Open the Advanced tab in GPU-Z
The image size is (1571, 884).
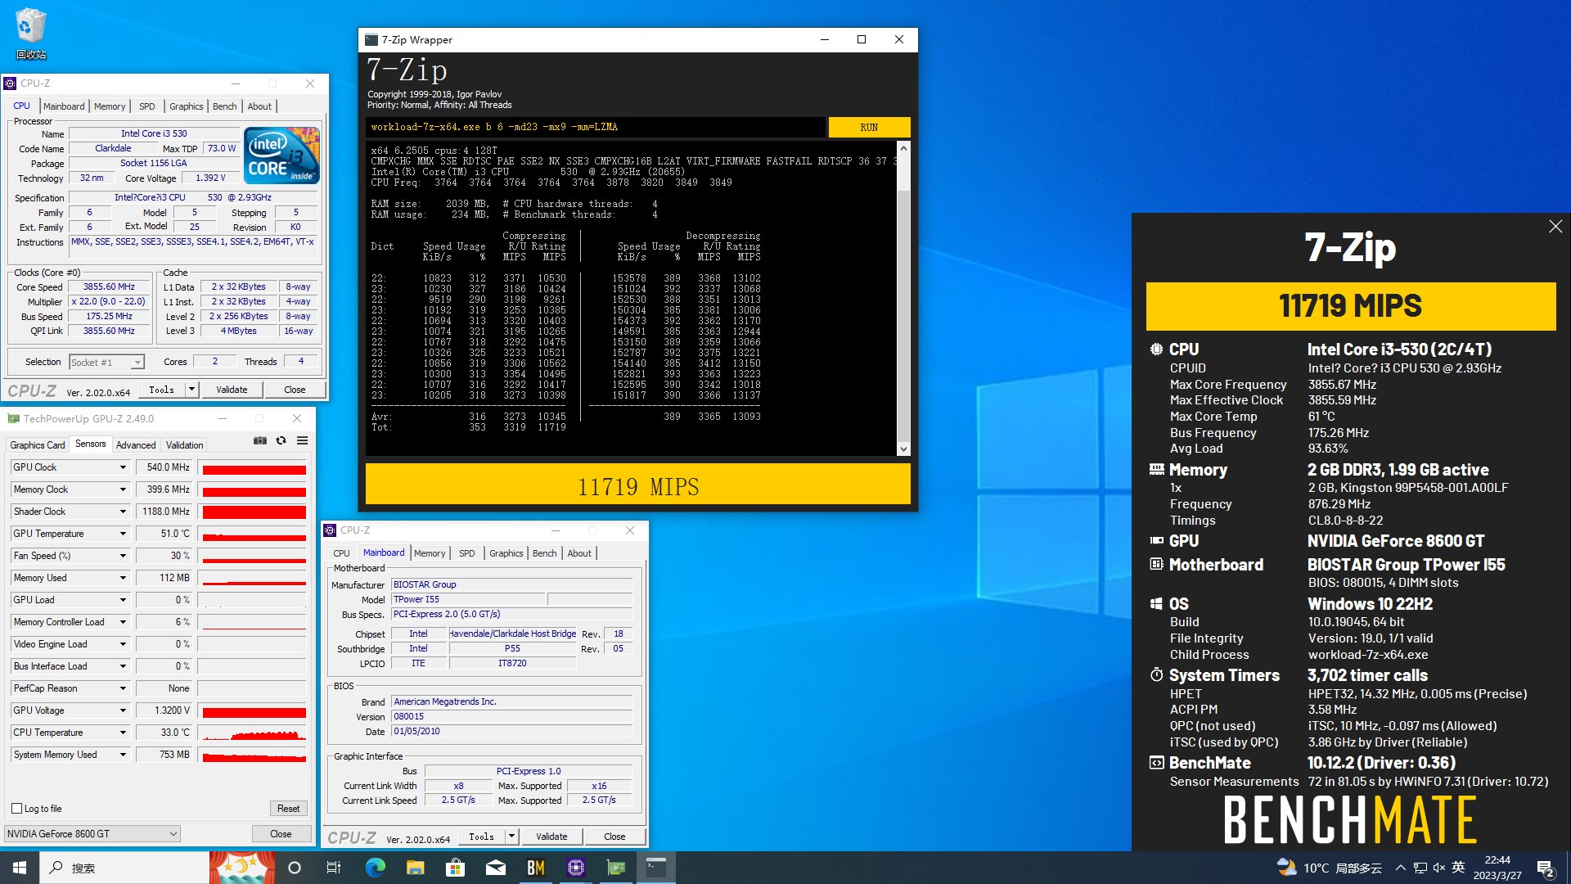pyautogui.click(x=136, y=445)
